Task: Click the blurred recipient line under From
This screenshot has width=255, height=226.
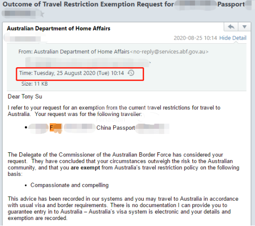Action: (87, 62)
